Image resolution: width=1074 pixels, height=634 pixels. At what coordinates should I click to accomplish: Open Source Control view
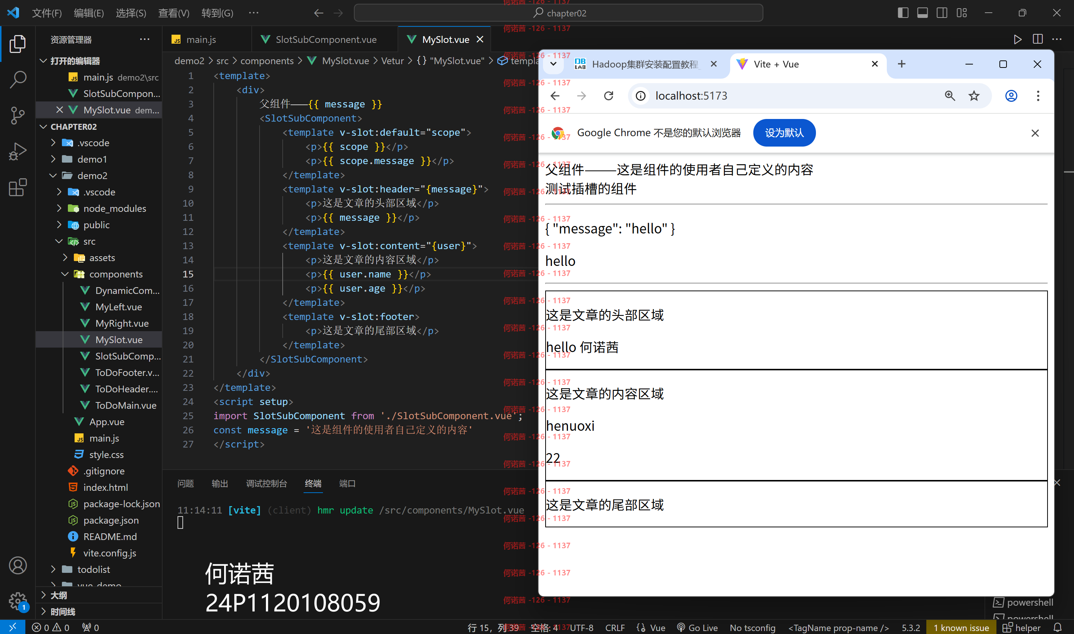coord(18,115)
